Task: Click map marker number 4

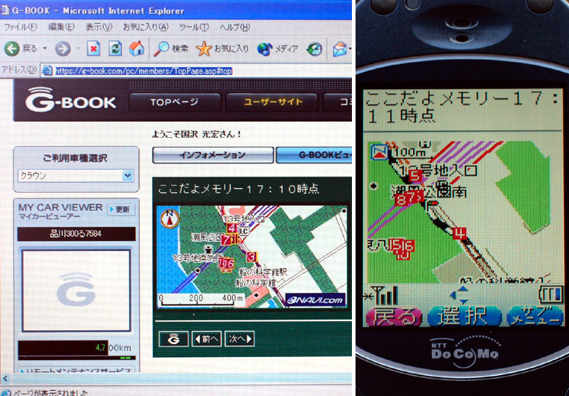Action: tap(231, 229)
